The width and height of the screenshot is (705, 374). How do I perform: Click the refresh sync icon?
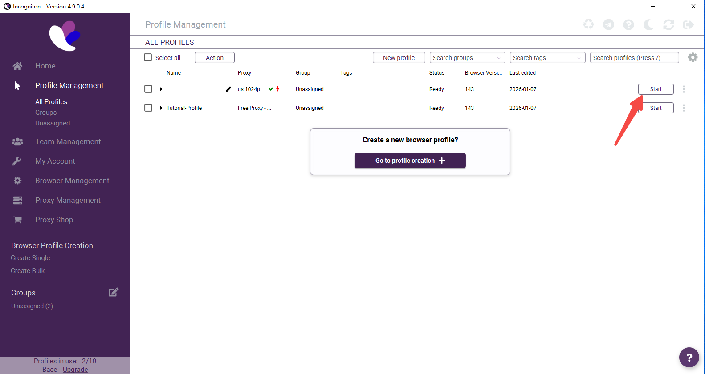668,24
